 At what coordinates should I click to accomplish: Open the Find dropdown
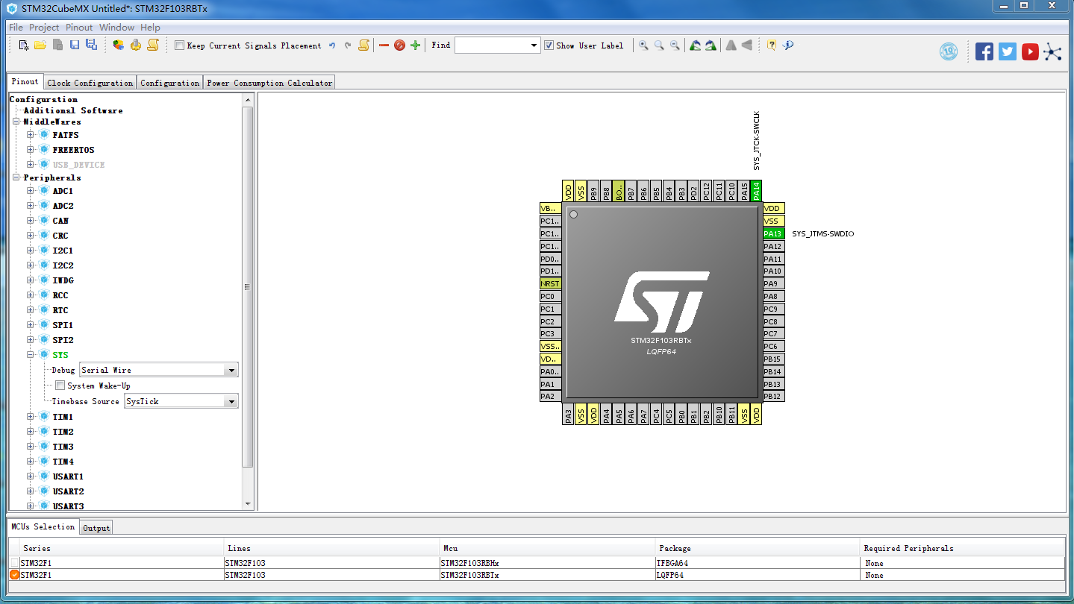coord(534,45)
